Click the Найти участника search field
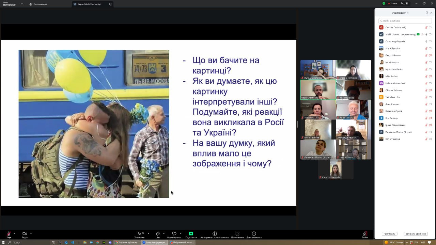436x245 pixels. [x=405, y=21]
